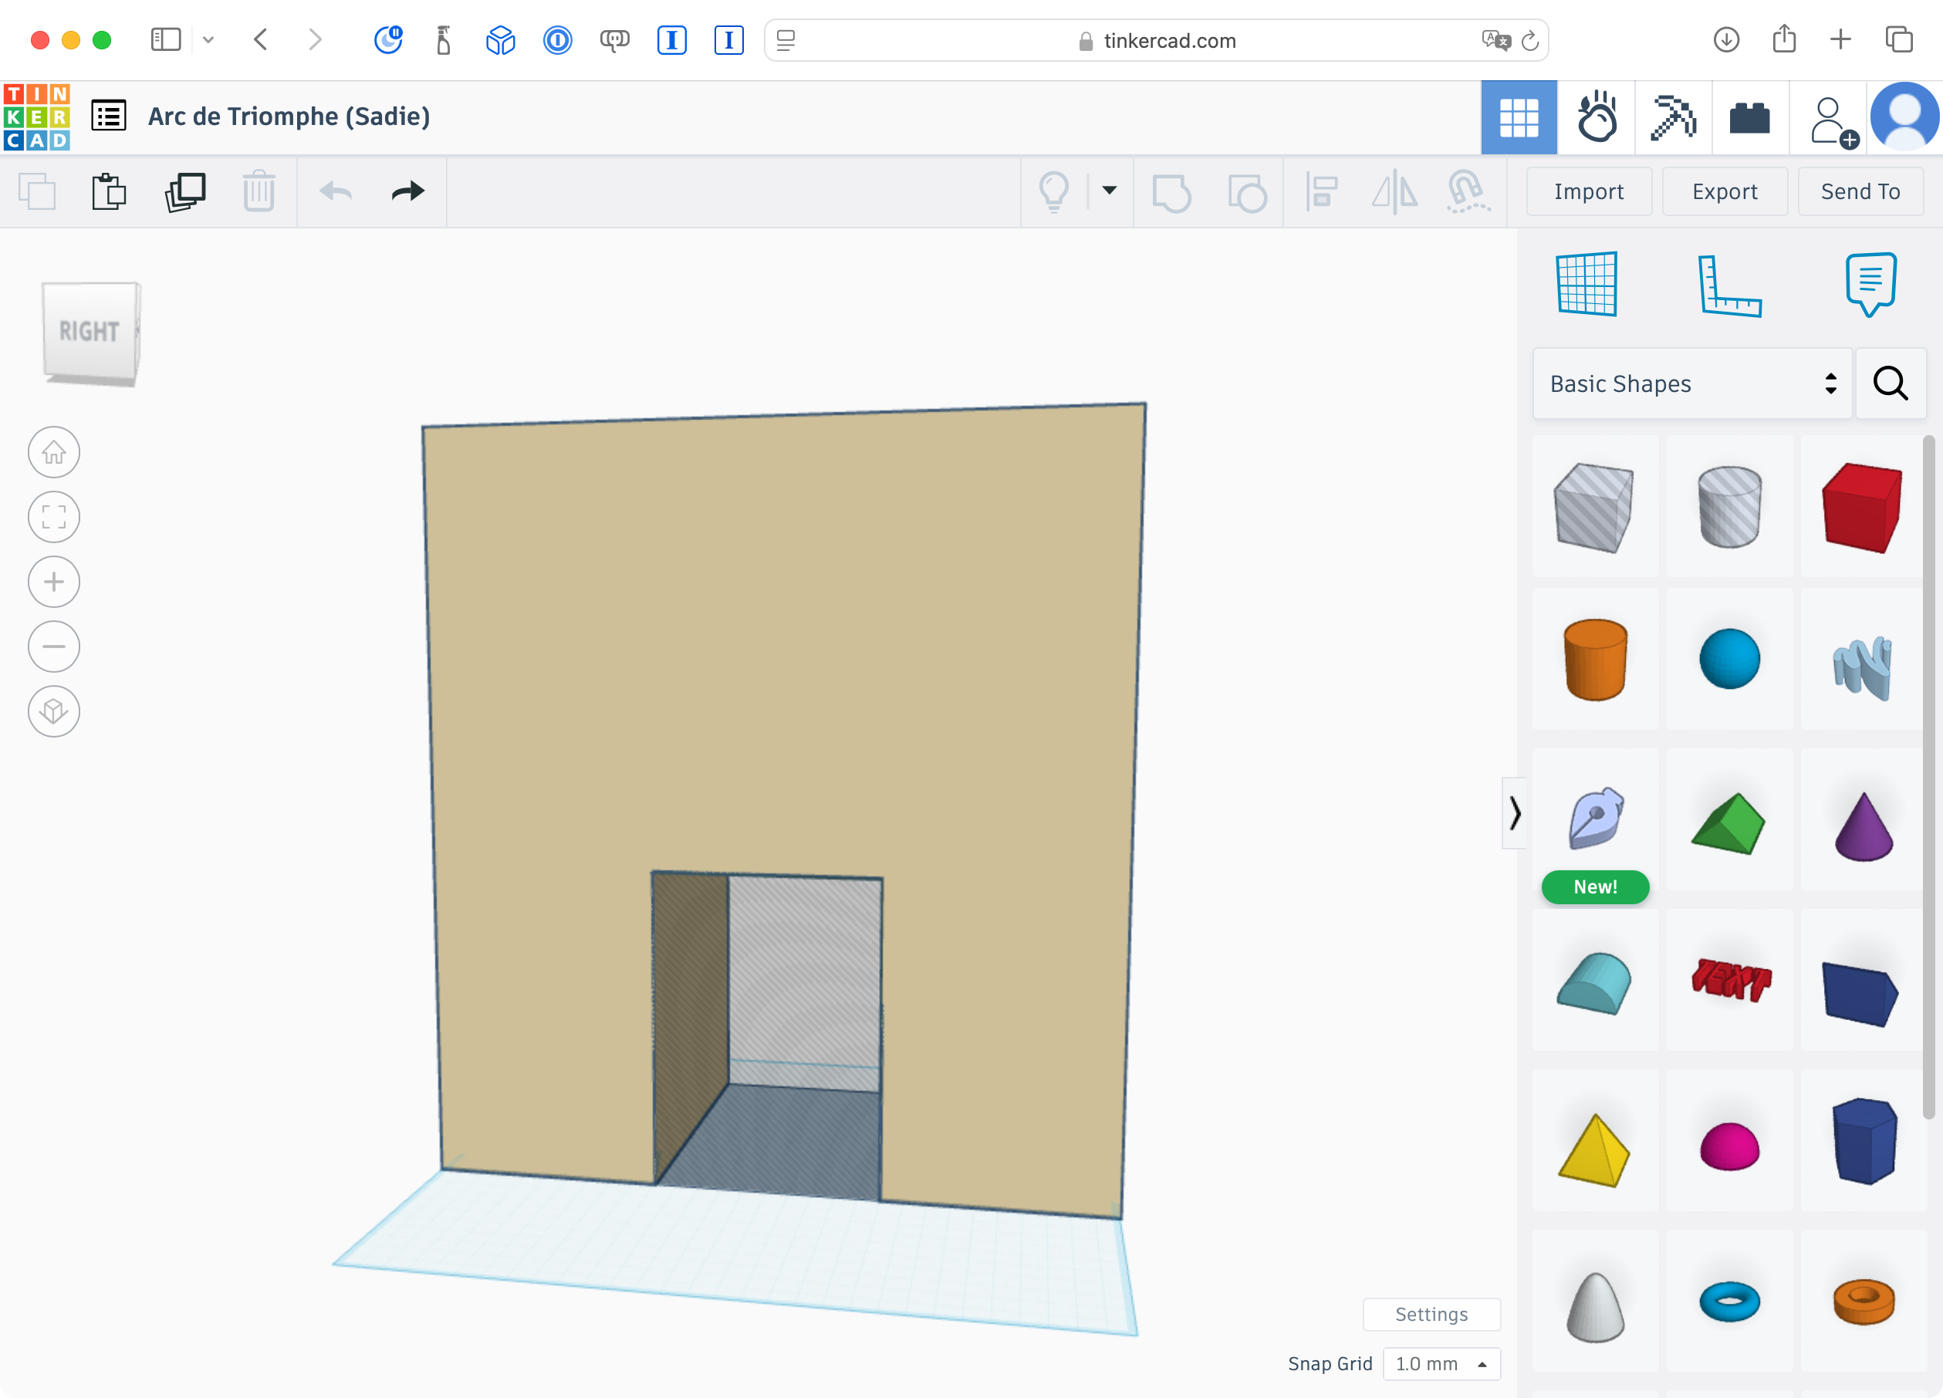The width and height of the screenshot is (1943, 1398).
Task: Click the Import button
Action: tap(1588, 191)
